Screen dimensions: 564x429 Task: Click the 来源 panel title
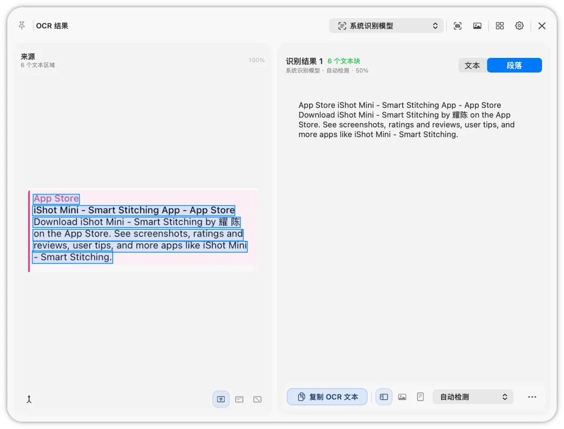tap(28, 56)
